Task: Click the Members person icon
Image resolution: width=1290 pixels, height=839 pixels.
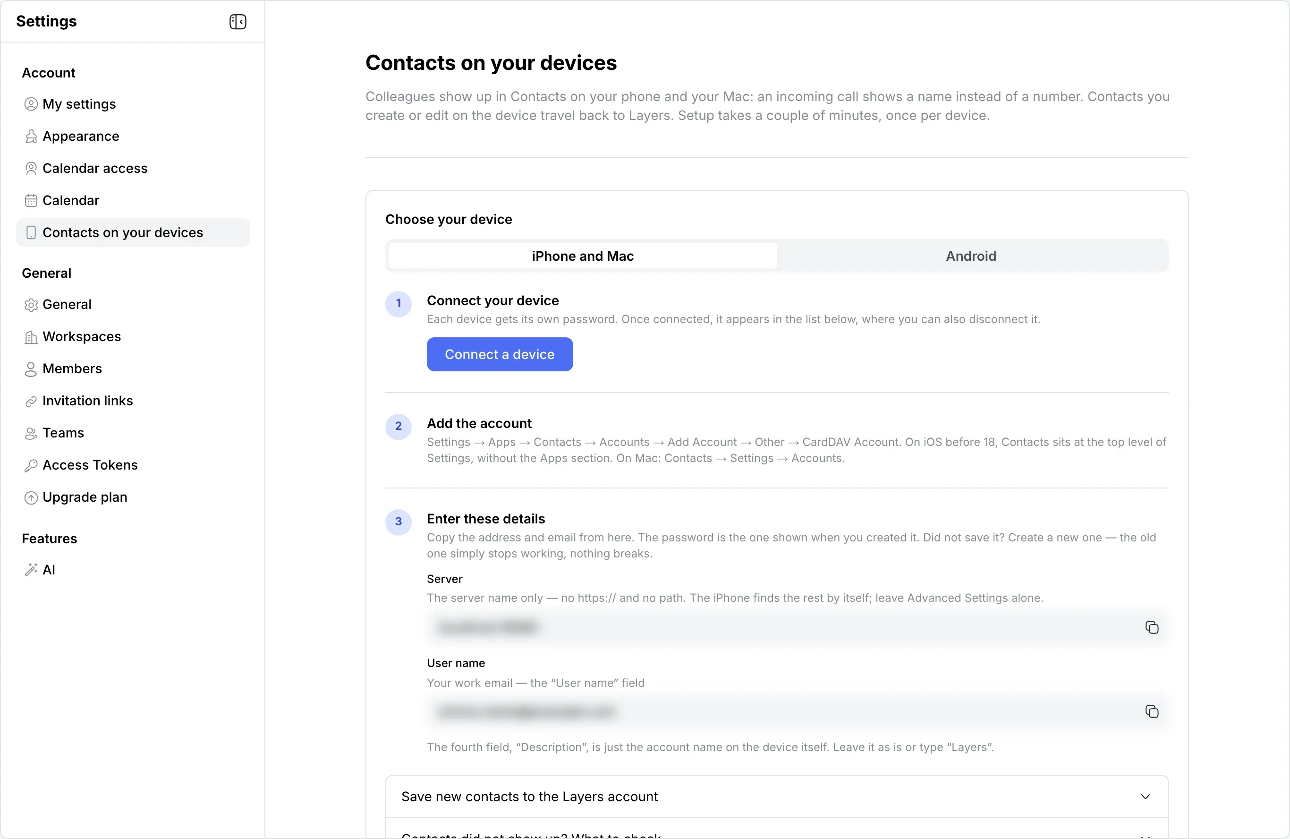Action: point(31,369)
